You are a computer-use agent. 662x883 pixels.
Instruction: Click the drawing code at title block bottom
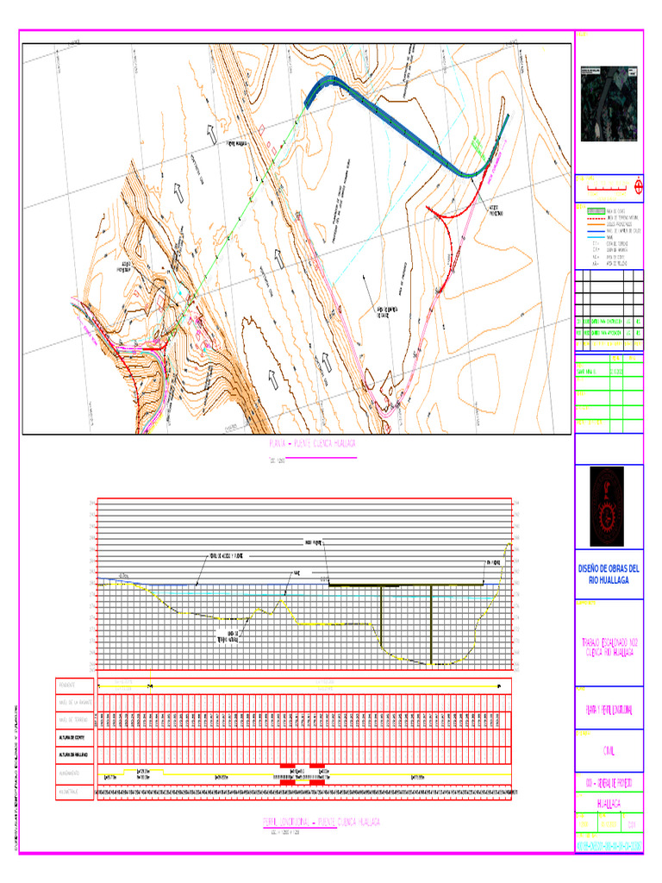point(609,845)
